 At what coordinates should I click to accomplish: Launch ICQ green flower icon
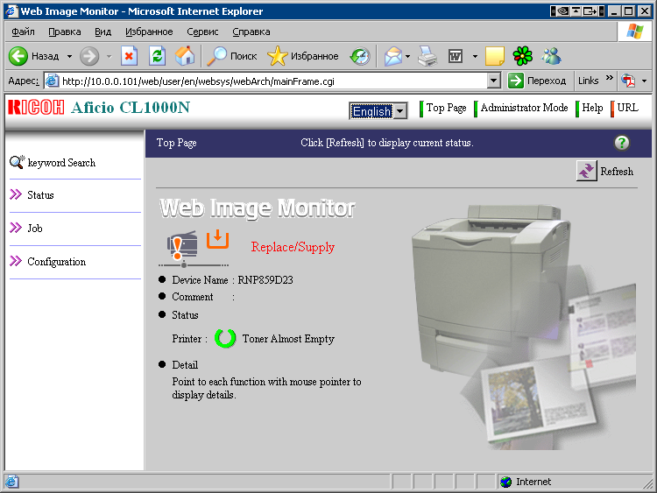[523, 56]
